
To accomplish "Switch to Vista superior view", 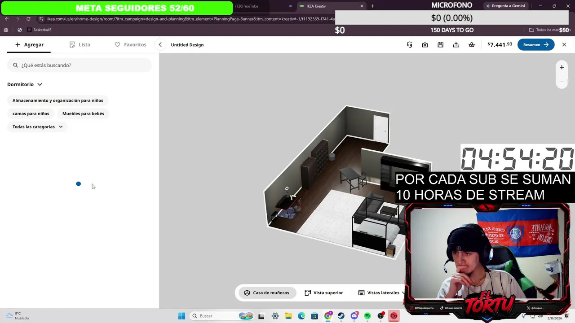I will [323, 293].
